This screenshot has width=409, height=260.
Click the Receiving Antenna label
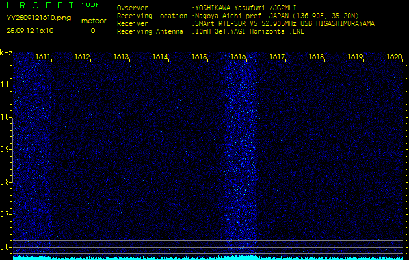tap(150, 32)
